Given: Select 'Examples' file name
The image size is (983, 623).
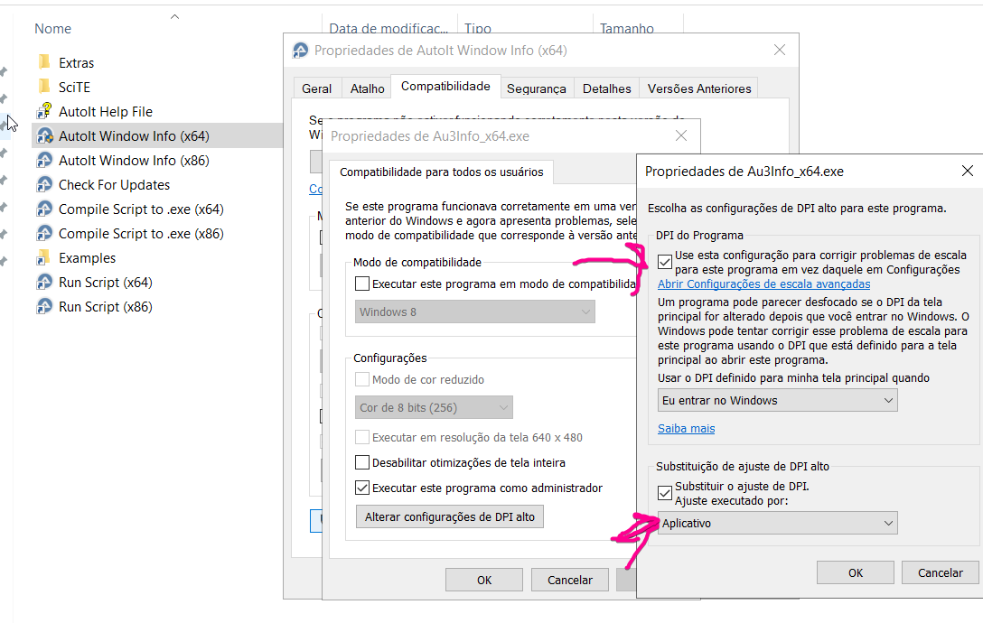Looking at the screenshot, I should coord(87,258).
